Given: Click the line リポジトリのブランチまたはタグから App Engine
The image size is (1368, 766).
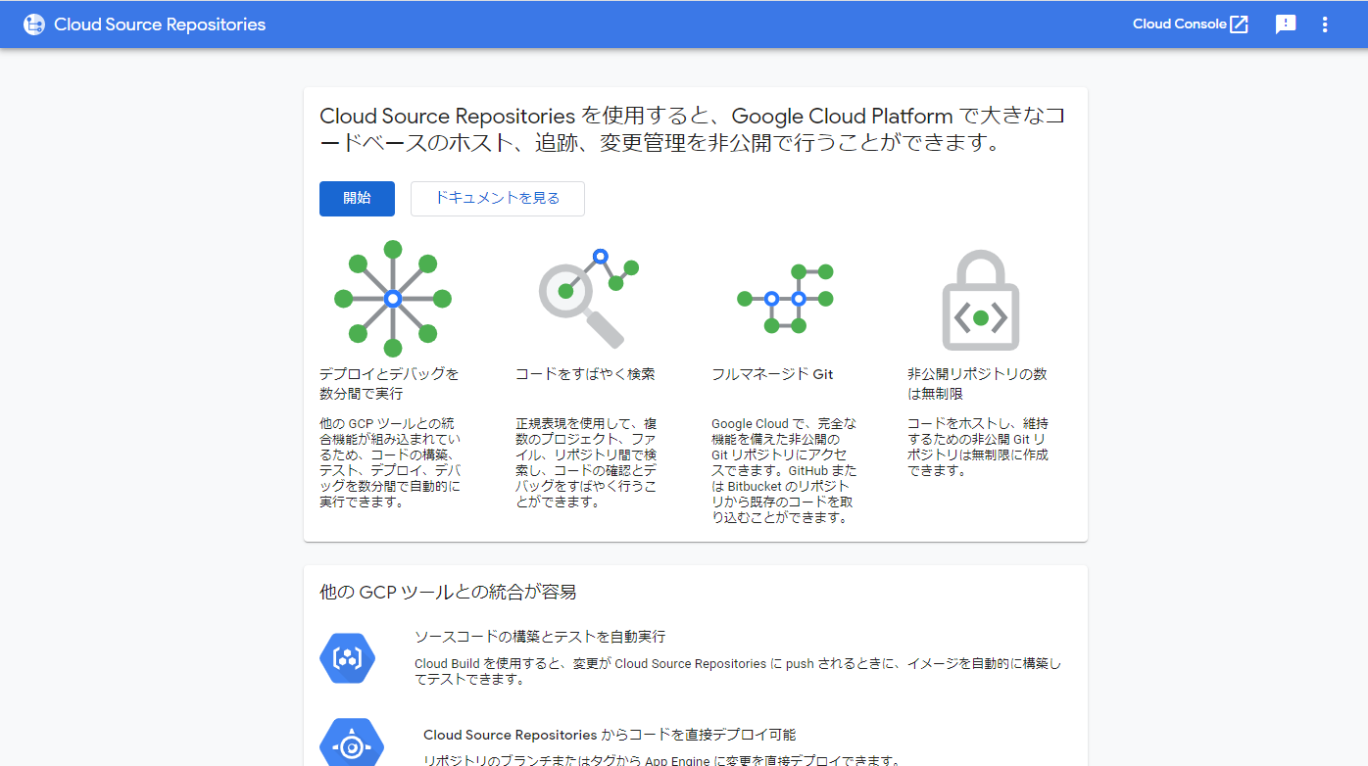Looking at the screenshot, I should (x=661, y=760).
